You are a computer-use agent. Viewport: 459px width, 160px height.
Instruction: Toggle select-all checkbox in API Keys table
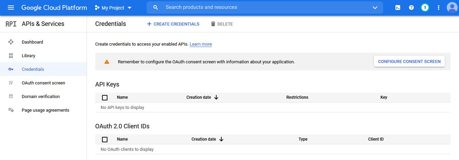(x=105, y=98)
